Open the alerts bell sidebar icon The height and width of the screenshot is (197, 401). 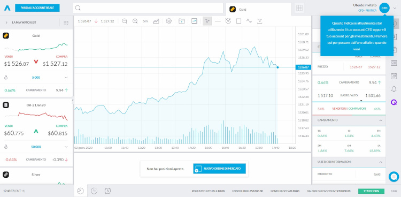pyautogui.click(x=394, y=89)
